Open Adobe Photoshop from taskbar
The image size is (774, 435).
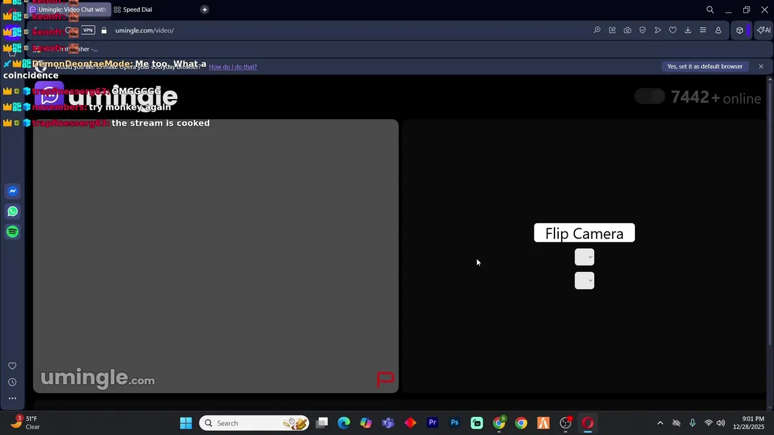pos(455,423)
